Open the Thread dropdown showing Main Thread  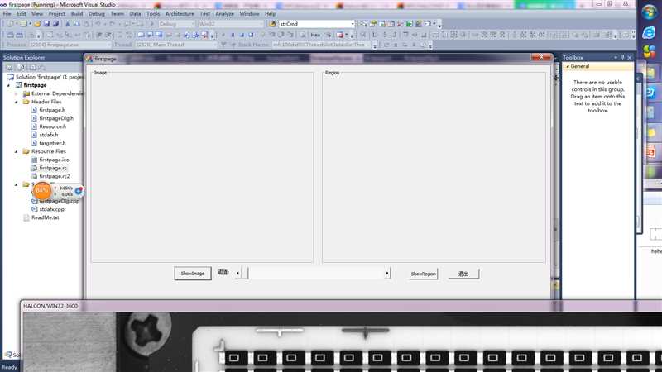pos(175,45)
